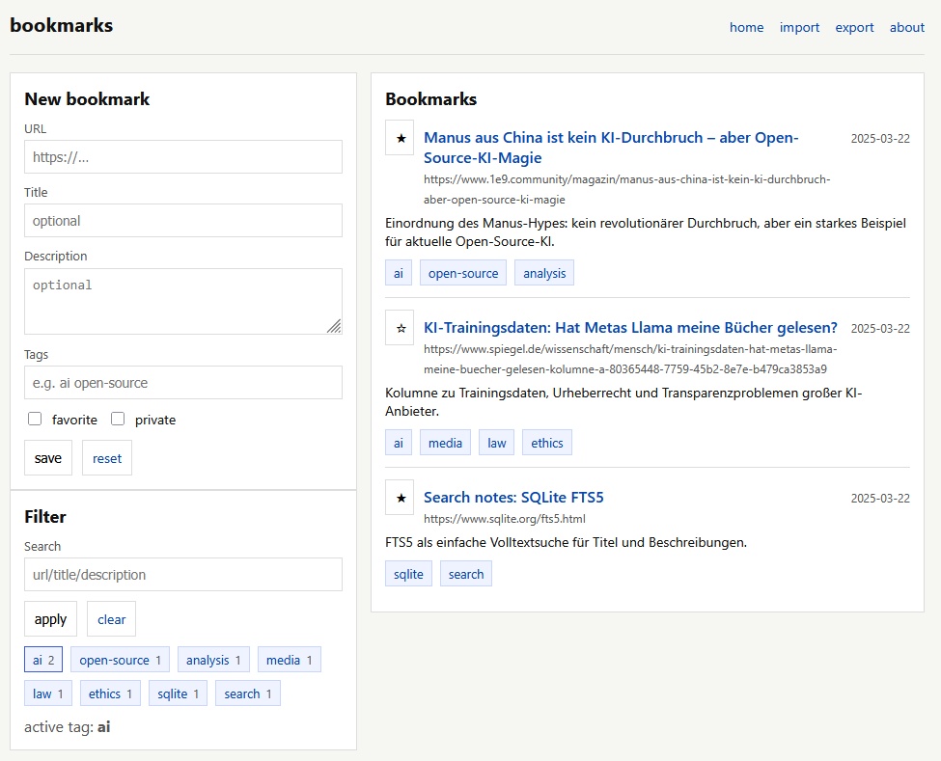This screenshot has height=761, width=941.
Task: Check the private checkbox
Action: point(118,420)
